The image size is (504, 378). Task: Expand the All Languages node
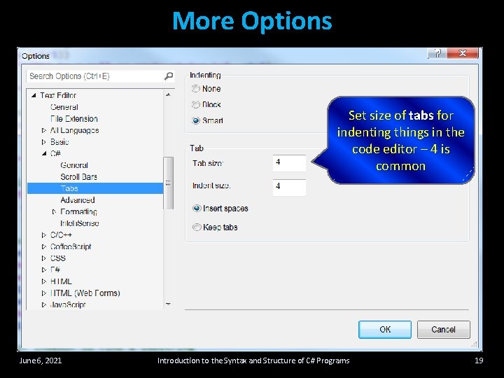pos(43,130)
